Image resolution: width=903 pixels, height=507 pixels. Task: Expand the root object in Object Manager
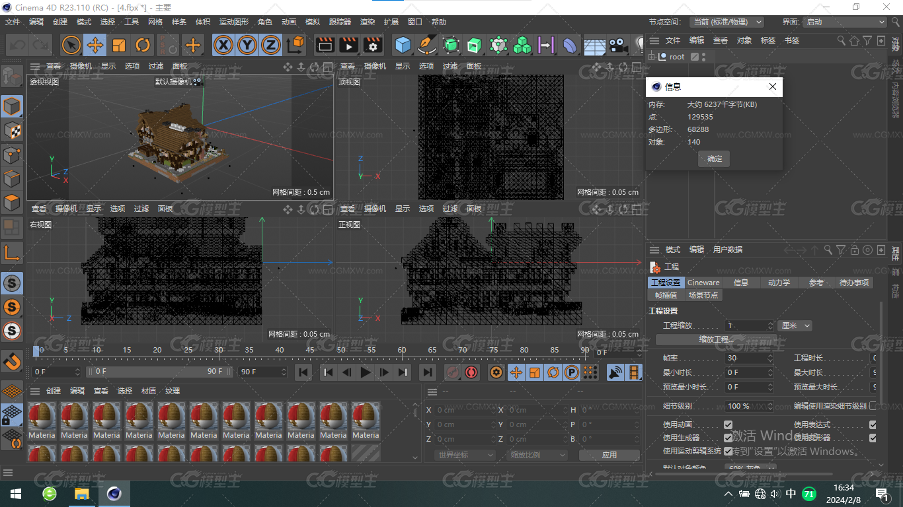[652, 57]
